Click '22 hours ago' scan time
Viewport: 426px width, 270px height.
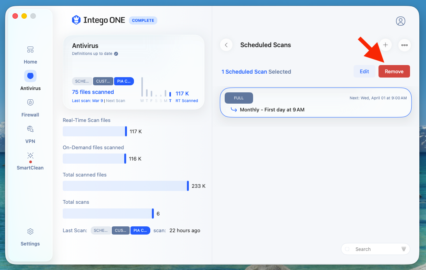[x=185, y=230]
